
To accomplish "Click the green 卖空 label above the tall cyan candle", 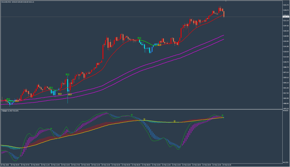I will click(x=67, y=74).
